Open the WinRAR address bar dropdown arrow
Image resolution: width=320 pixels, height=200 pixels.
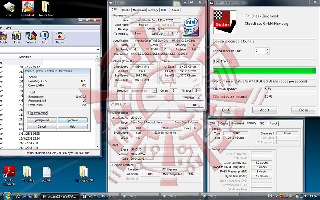[98, 50]
